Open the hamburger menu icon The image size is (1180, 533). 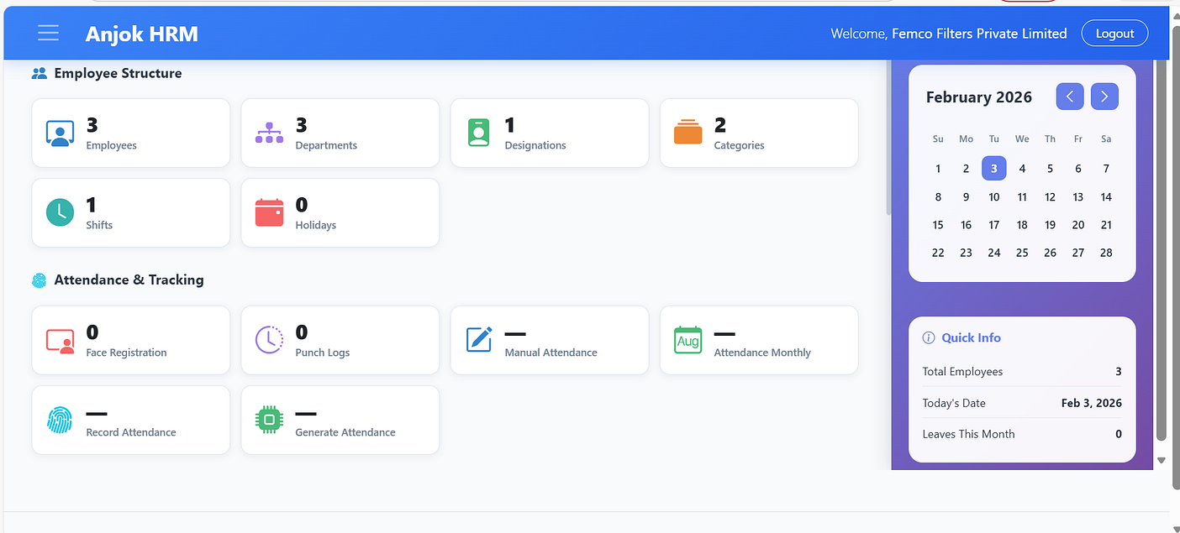point(48,33)
